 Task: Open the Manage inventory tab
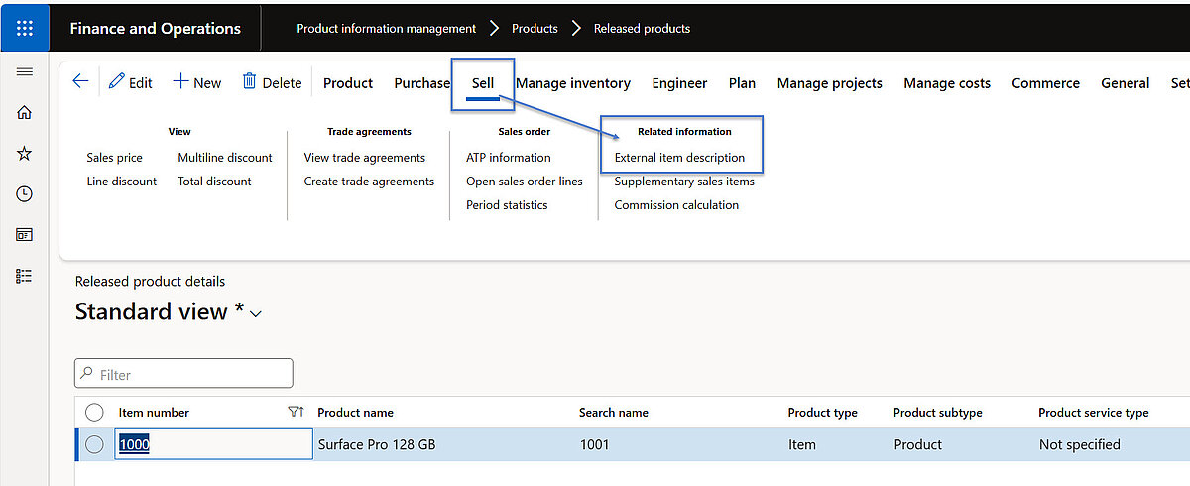tap(572, 83)
